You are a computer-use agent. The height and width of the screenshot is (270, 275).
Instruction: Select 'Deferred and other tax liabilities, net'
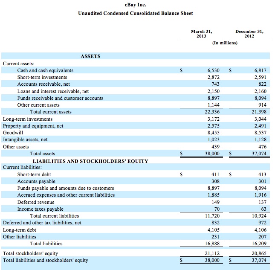pyautogui.click(x=42, y=223)
